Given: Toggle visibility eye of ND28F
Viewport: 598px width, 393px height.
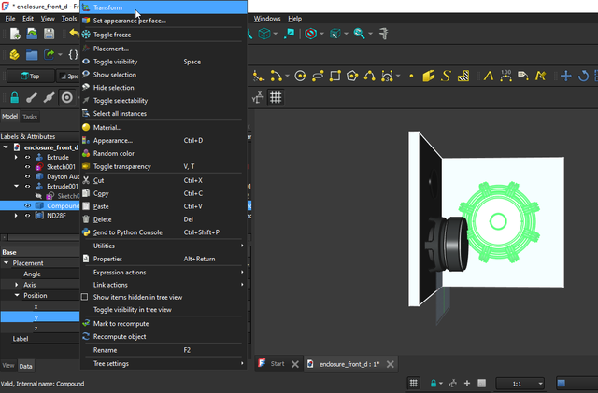Looking at the screenshot, I should 27,216.
